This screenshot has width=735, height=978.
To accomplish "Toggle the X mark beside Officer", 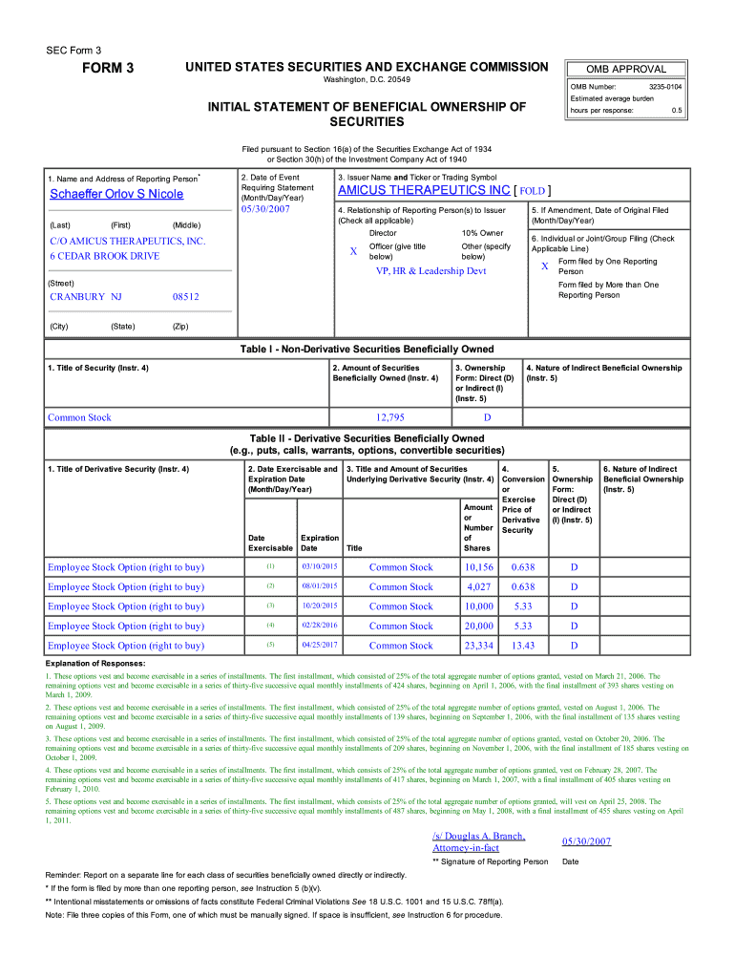I will point(353,251).
